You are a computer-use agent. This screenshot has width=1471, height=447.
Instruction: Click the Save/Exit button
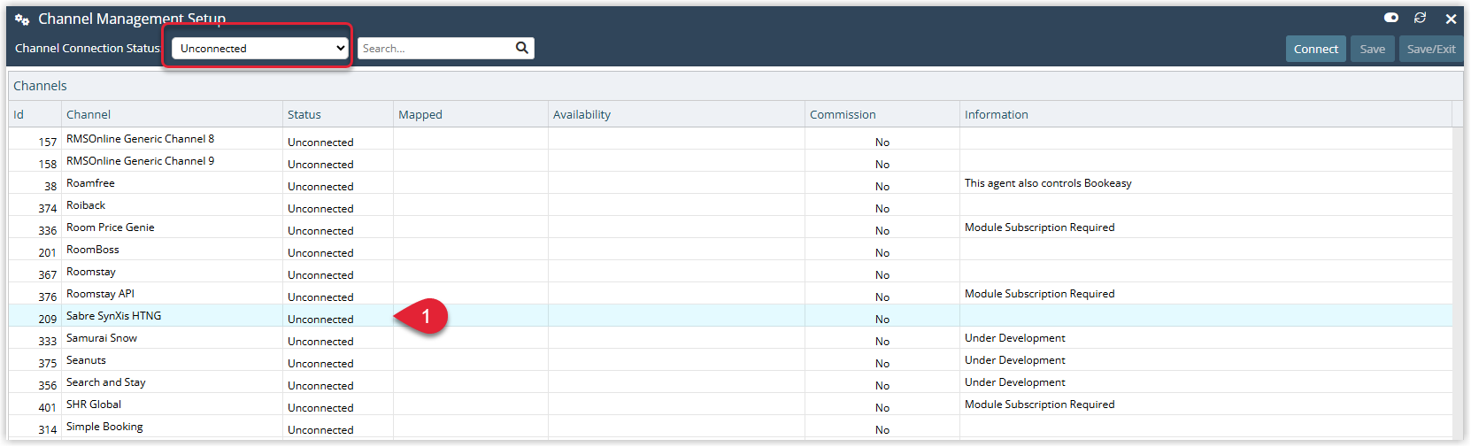point(1431,49)
